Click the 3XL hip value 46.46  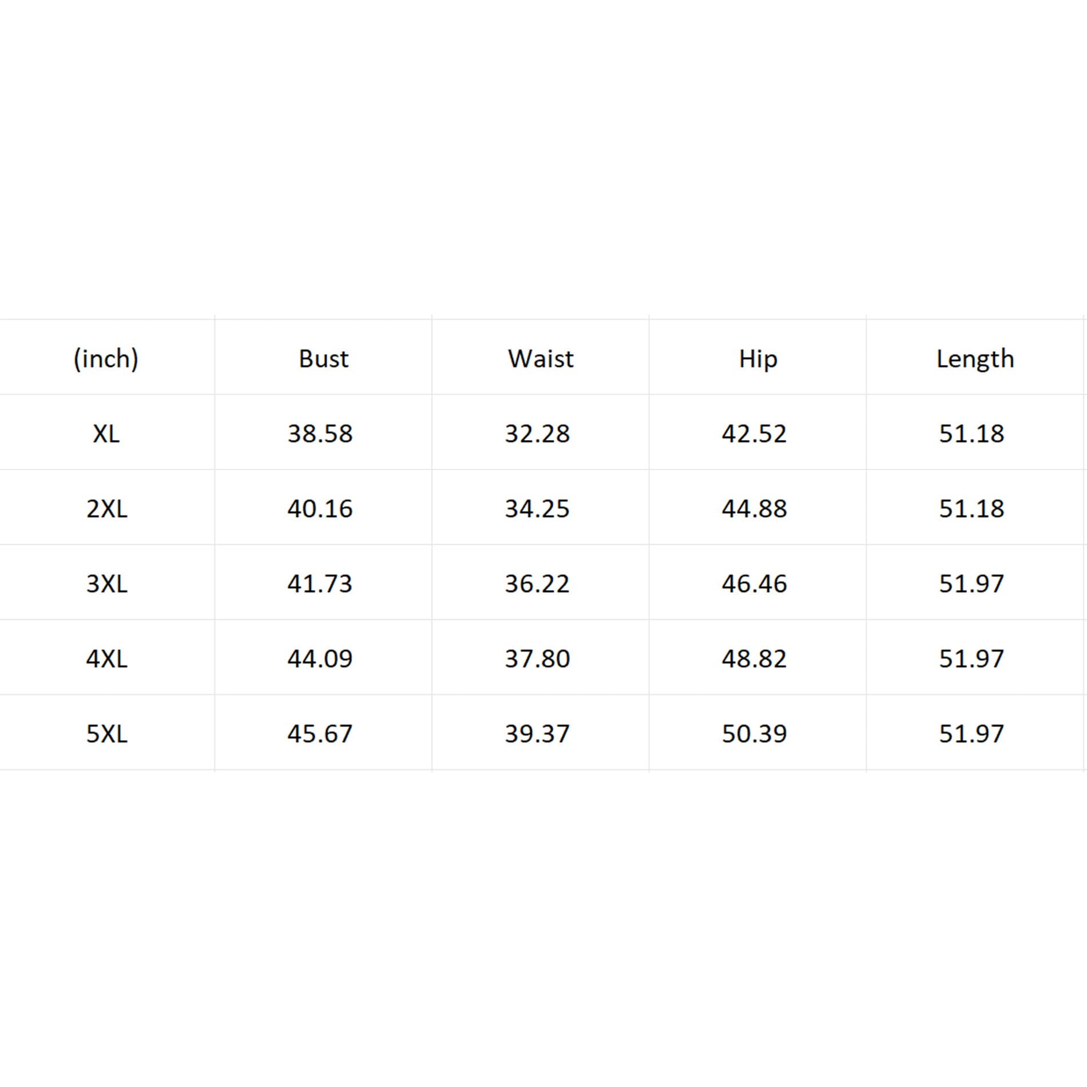tap(754, 584)
